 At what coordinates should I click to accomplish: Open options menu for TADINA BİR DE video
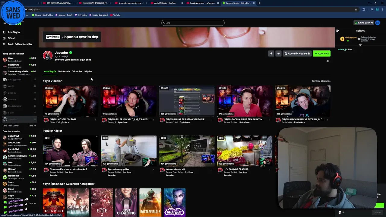coord(270,120)
